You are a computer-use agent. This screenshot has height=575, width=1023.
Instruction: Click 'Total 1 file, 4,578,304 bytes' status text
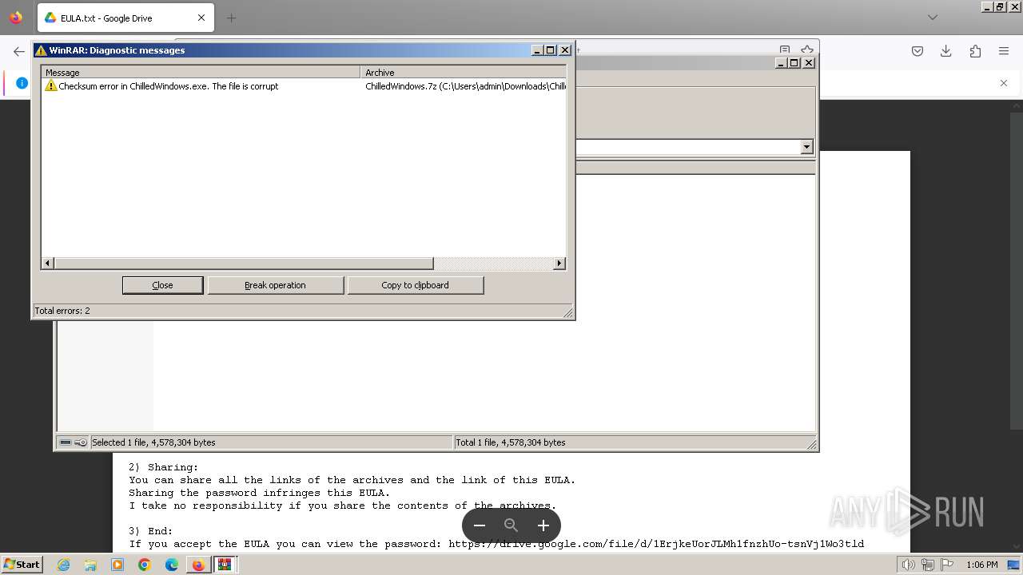point(511,442)
